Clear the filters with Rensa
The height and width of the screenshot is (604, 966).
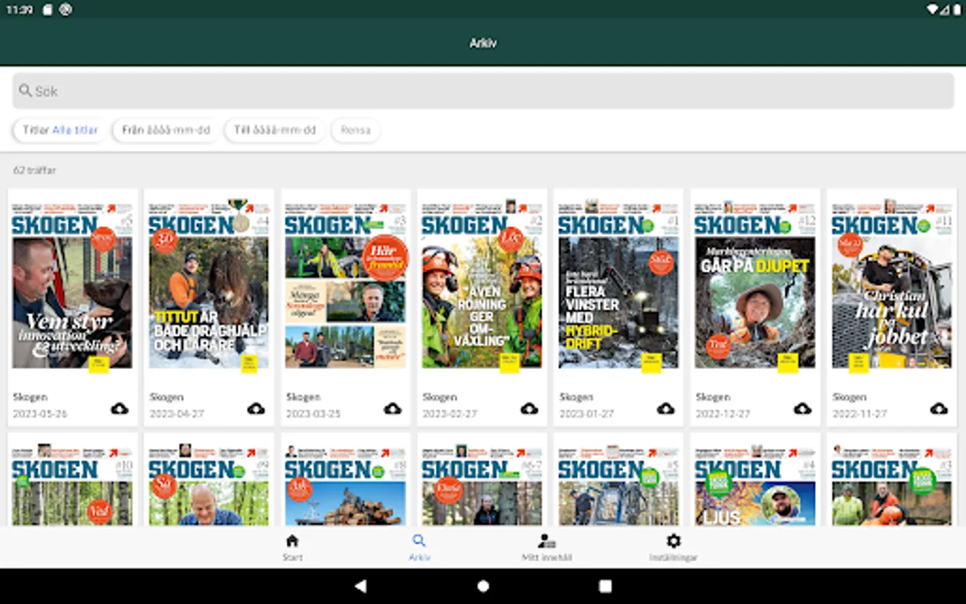356,130
